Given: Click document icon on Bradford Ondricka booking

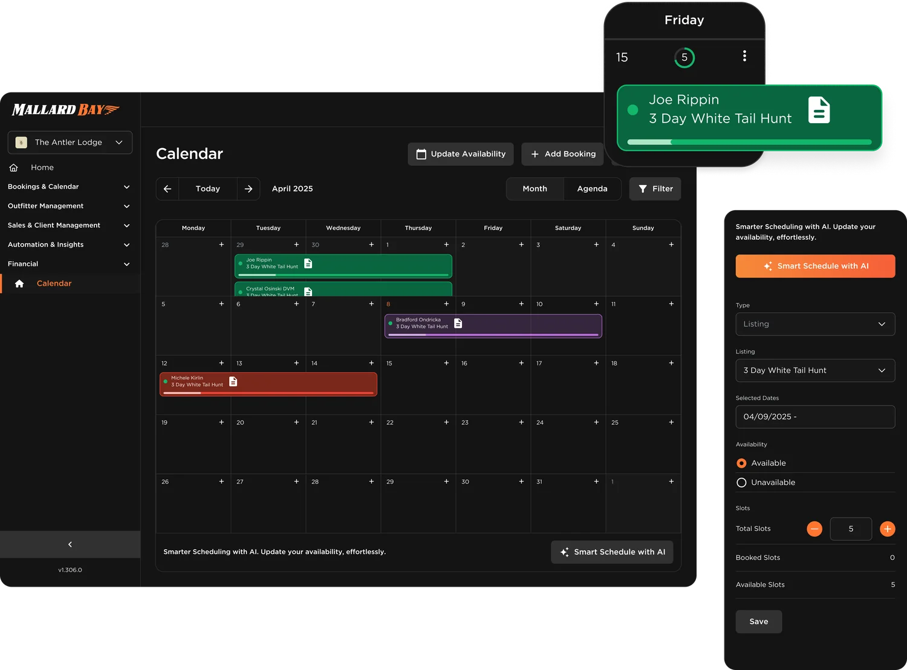Looking at the screenshot, I should click(x=458, y=323).
